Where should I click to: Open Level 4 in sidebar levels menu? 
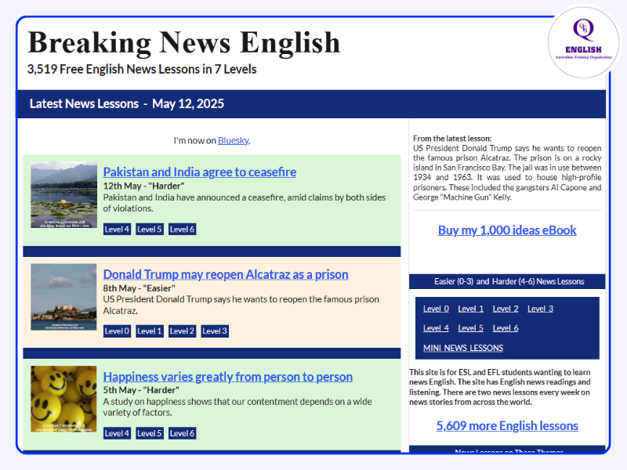point(436,328)
